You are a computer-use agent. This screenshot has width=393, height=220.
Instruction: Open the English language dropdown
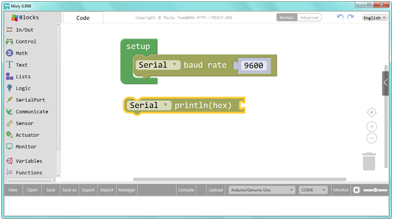(375, 18)
